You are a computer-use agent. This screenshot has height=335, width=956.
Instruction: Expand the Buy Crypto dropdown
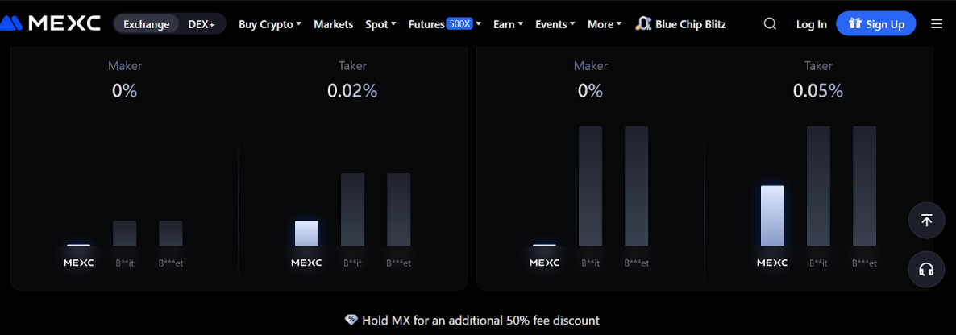tap(269, 24)
